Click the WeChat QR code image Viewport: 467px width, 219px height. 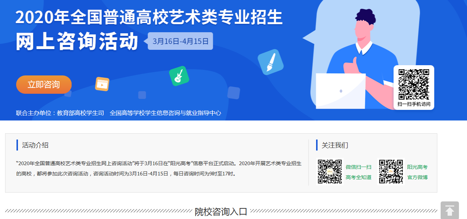[x=330, y=171]
